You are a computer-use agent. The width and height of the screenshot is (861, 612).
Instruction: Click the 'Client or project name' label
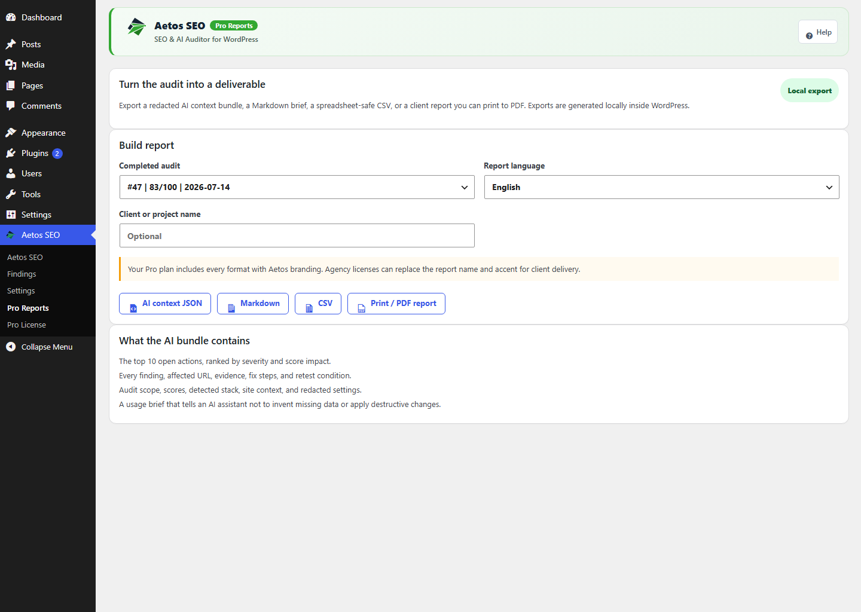[x=160, y=215]
